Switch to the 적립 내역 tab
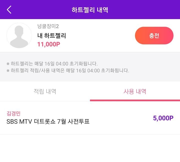 click(x=45, y=92)
